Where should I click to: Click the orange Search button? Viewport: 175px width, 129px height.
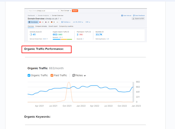tap(75, 11)
